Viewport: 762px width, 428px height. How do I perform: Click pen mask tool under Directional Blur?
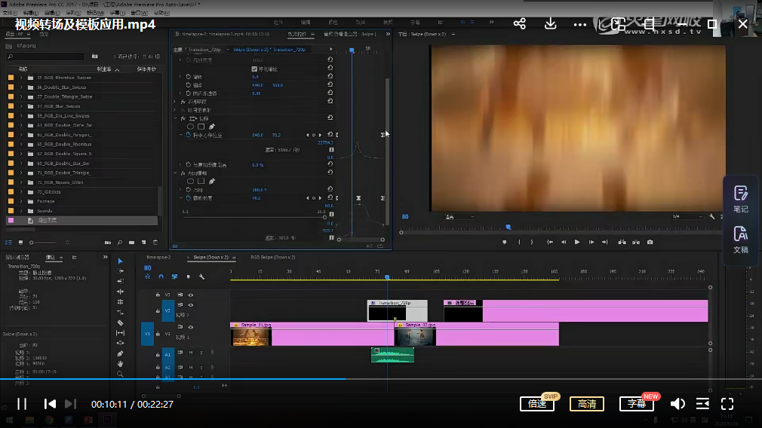tap(212, 181)
